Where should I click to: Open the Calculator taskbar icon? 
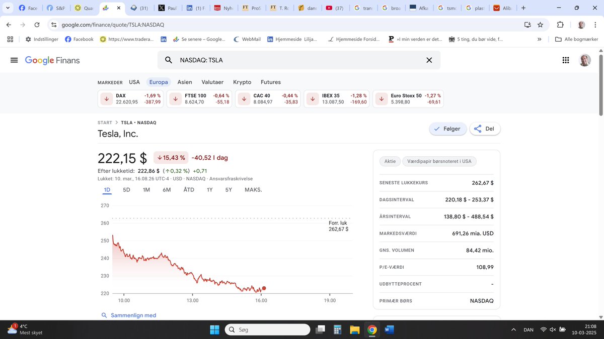tap(338, 330)
